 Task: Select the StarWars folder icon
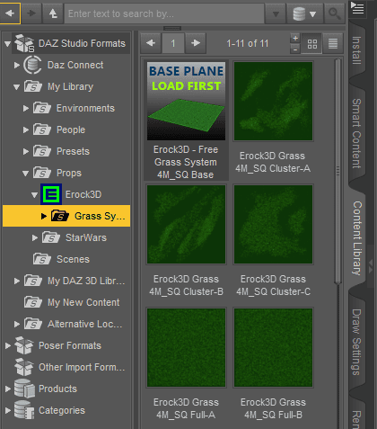tap(51, 237)
